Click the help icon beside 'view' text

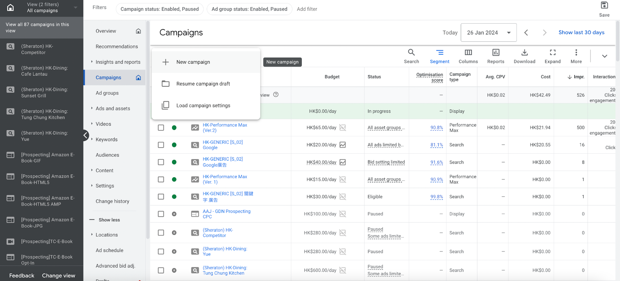coord(276,95)
